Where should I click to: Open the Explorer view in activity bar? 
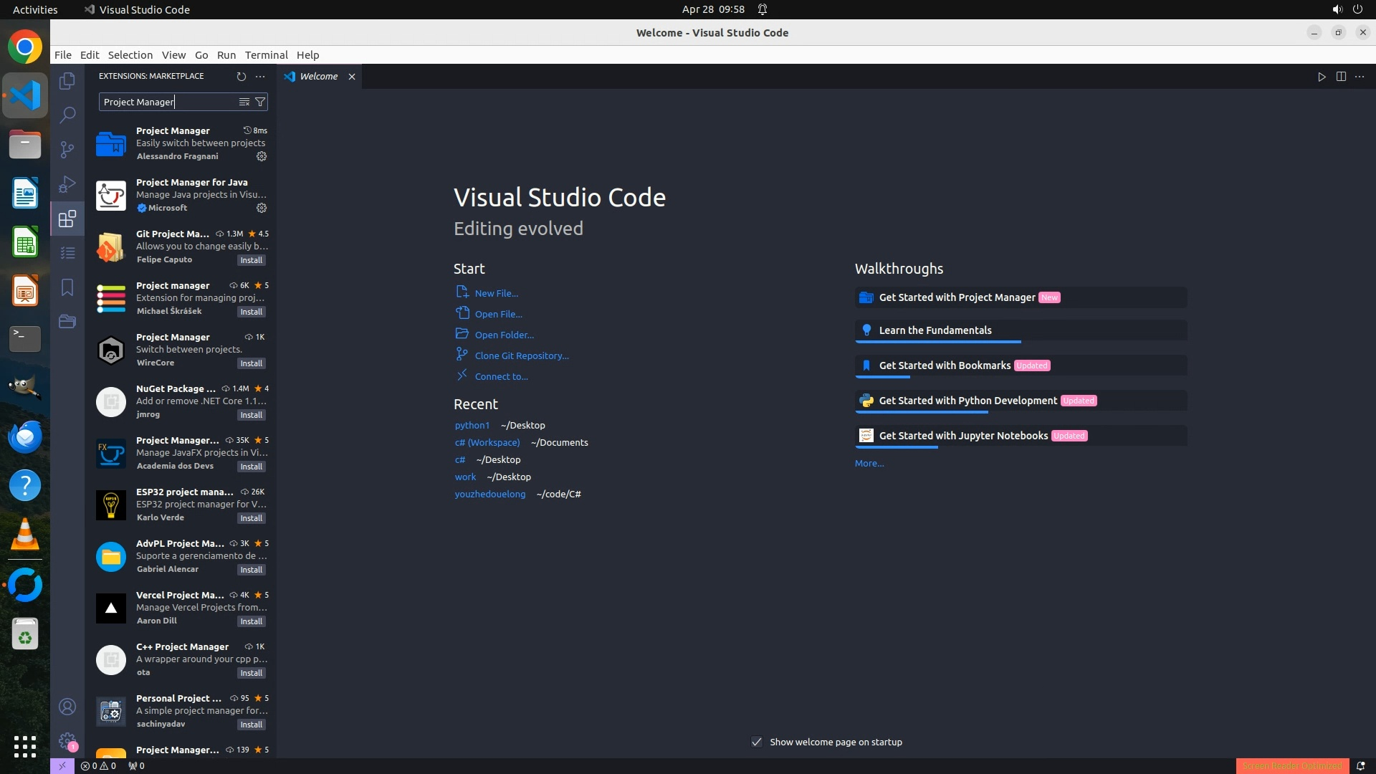click(x=67, y=81)
